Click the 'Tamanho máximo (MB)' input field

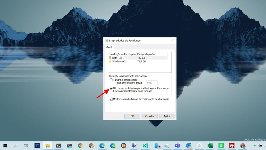(x=152, y=83)
